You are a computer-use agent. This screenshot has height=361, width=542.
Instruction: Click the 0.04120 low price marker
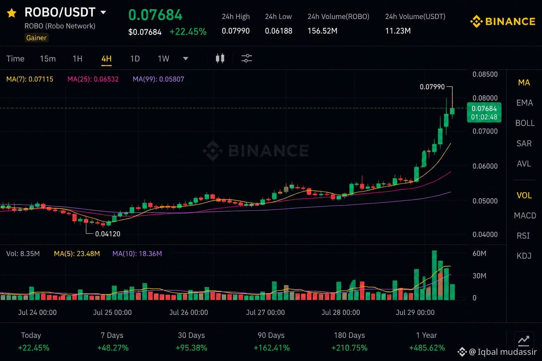click(x=108, y=234)
